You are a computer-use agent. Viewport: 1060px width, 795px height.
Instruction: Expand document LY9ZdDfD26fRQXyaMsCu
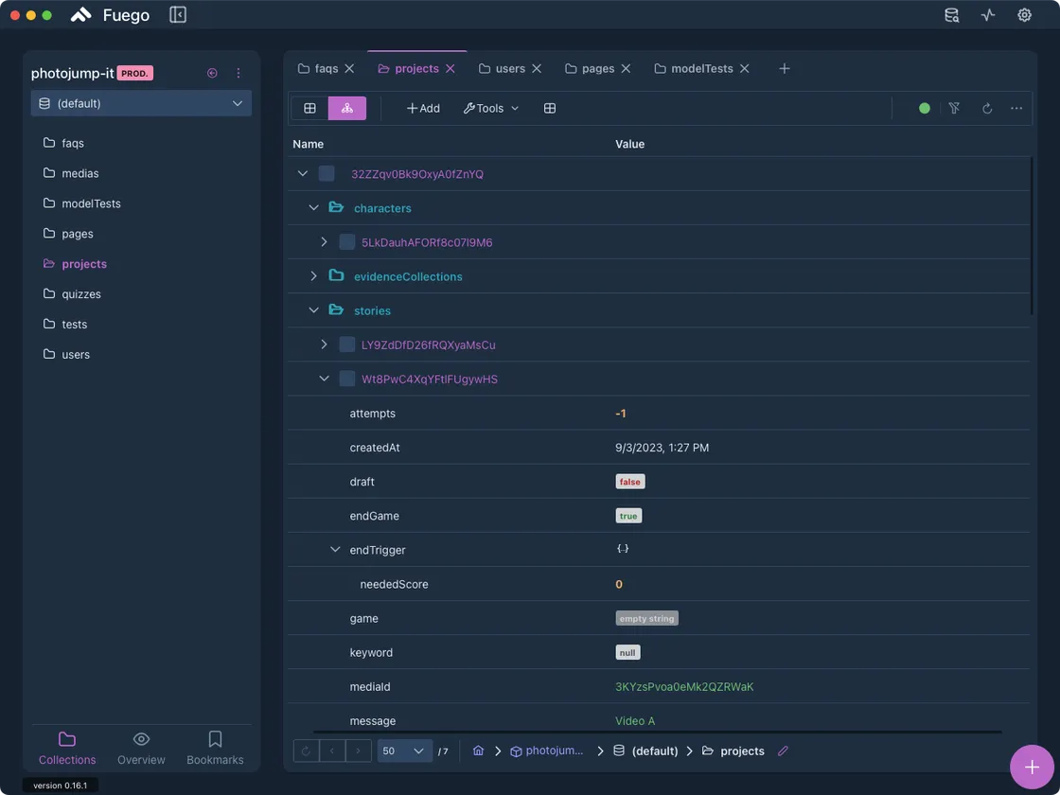click(324, 344)
